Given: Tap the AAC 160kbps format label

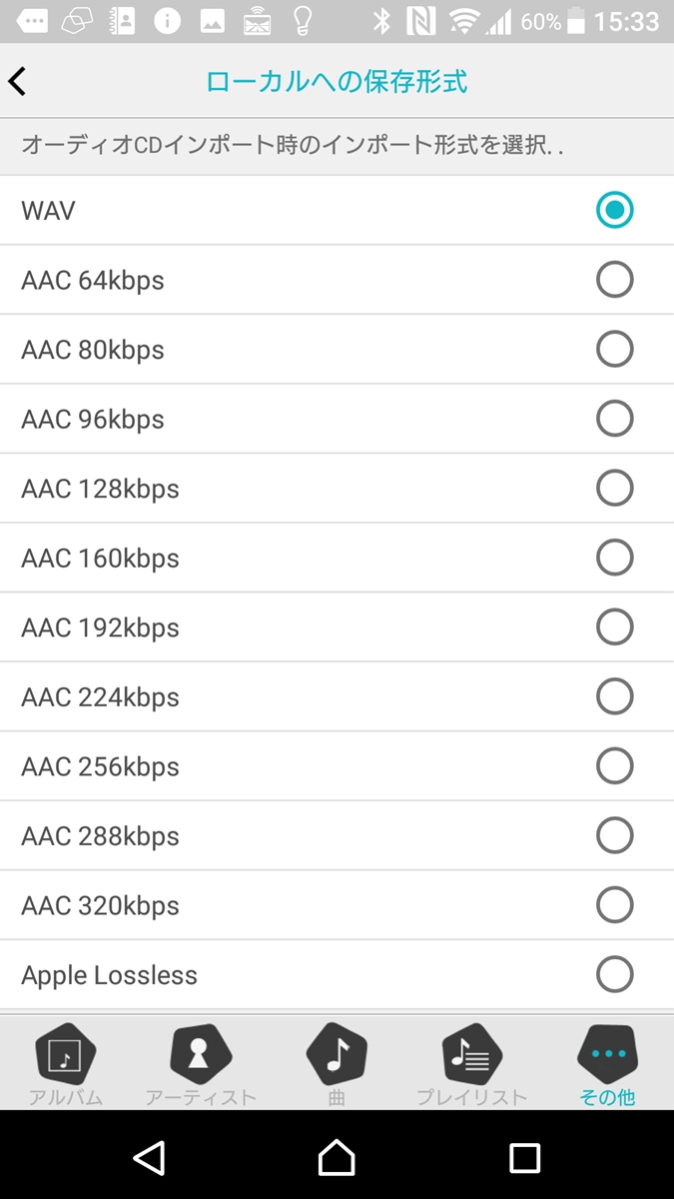Looking at the screenshot, I should click(100, 559).
